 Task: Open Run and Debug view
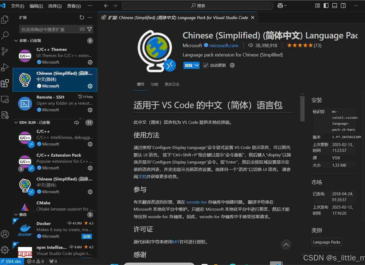click(x=5, y=67)
